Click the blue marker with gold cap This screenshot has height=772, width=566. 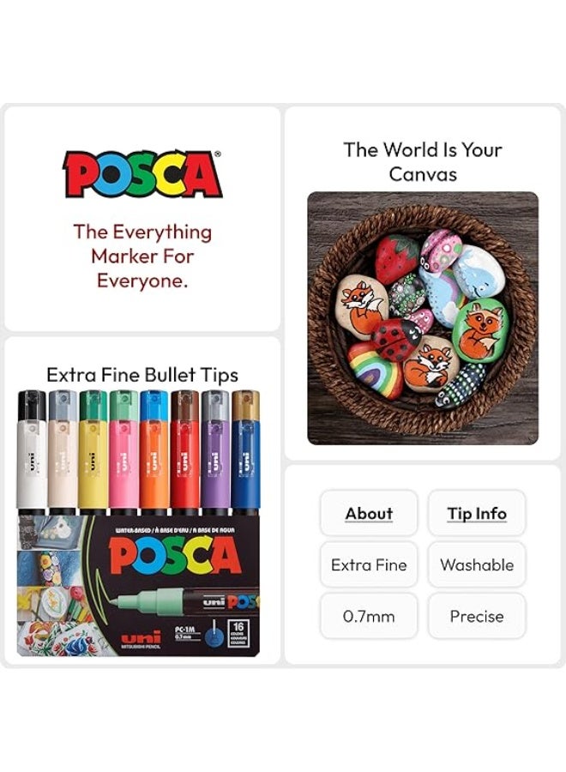(x=245, y=452)
